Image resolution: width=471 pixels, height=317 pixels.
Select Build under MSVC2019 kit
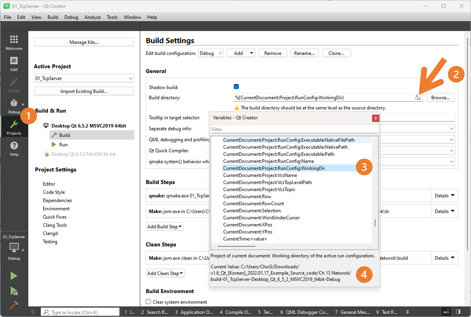tap(92, 135)
